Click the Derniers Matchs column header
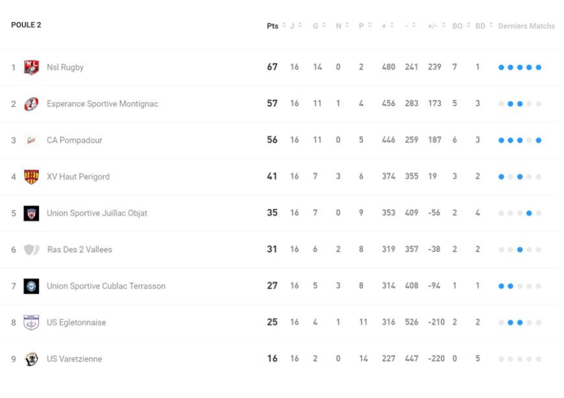 pyautogui.click(x=526, y=26)
